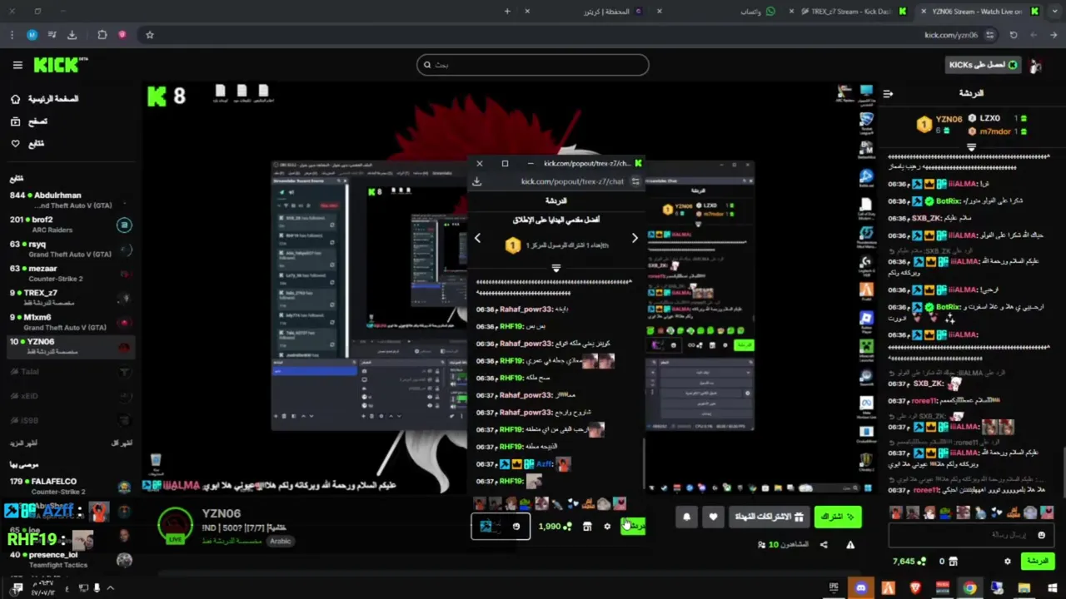Switch to the واتساب WhatsApp browser tab
The height and width of the screenshot is (599, 1066).
click(758, 11)
